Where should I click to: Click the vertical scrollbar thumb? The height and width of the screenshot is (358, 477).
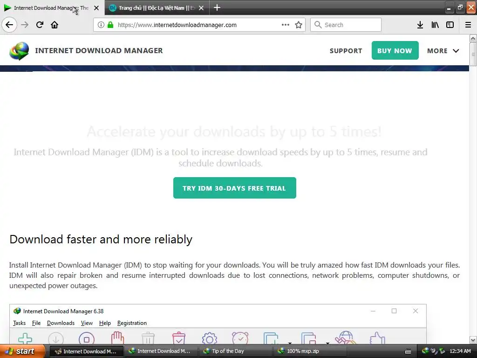pos(473,54)
